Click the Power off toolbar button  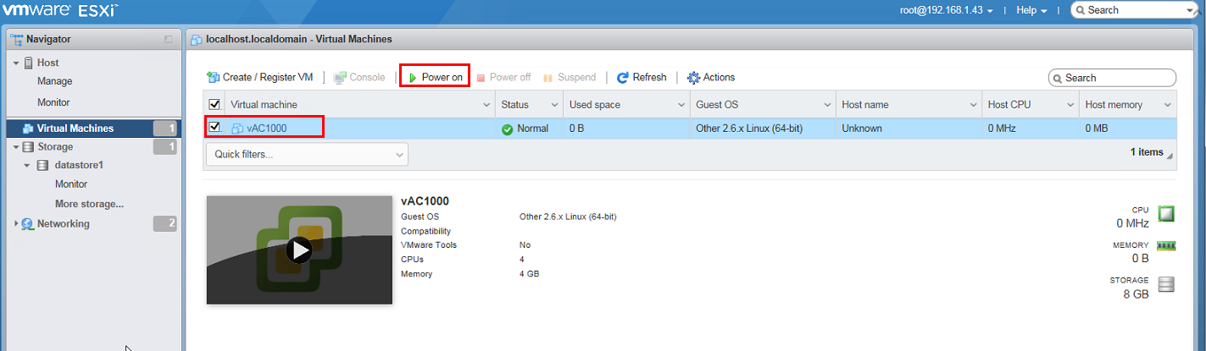pos(503,77)
